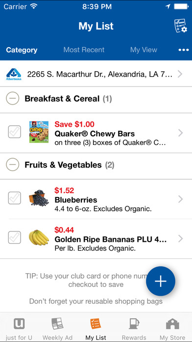Open the just for U tab icon
192x342 pixels.
coord(19,324)
